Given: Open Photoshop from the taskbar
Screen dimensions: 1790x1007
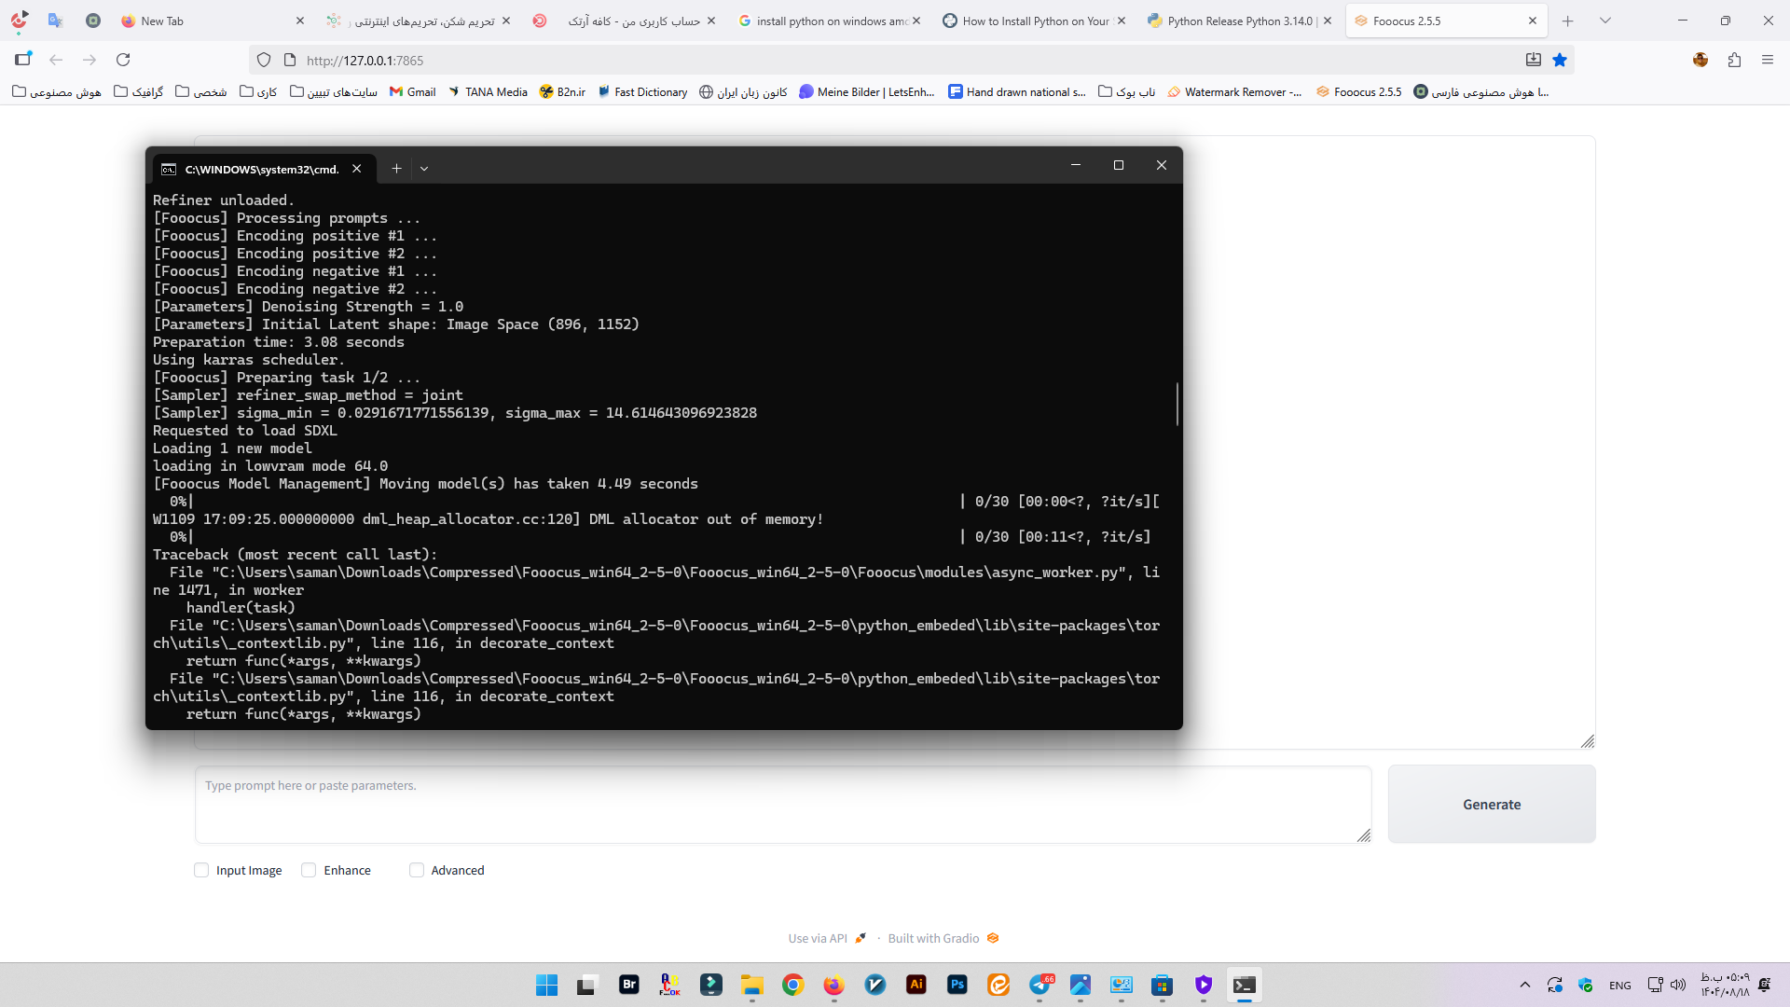Looking at the screenshot, I should (957, 985).
